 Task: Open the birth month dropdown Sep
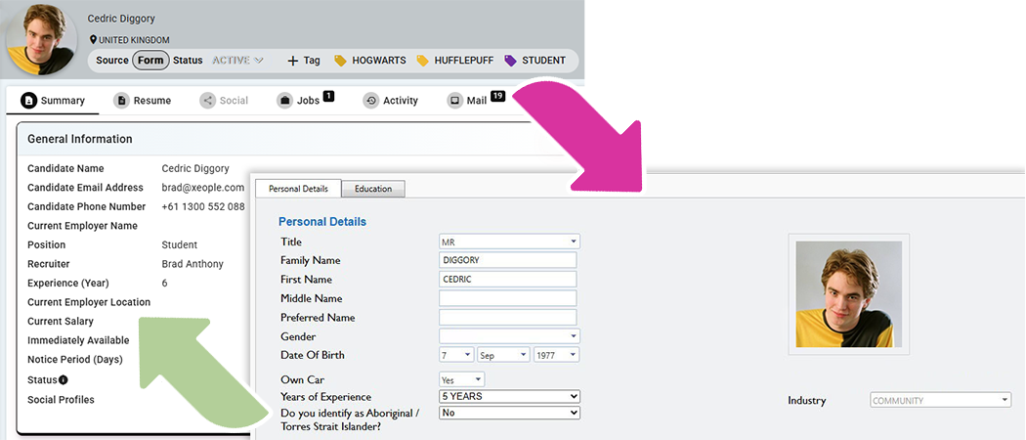pyautogui.click(x=502, y=355)
